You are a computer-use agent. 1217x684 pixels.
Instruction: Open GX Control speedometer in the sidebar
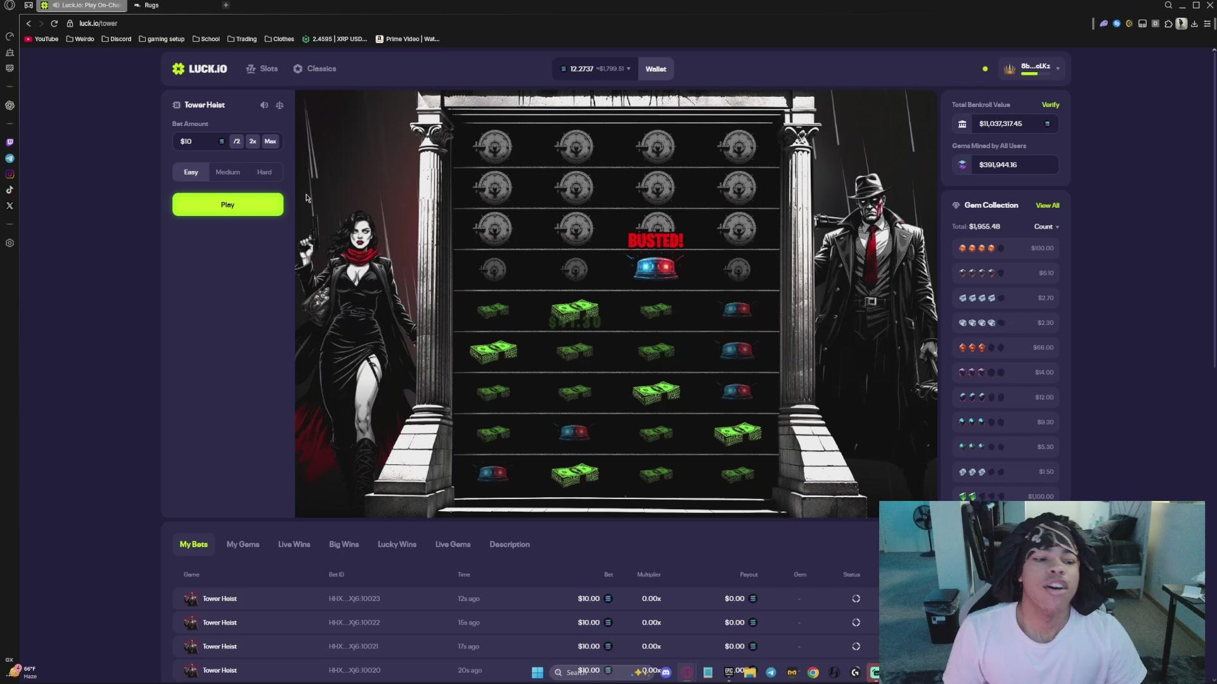10,36
